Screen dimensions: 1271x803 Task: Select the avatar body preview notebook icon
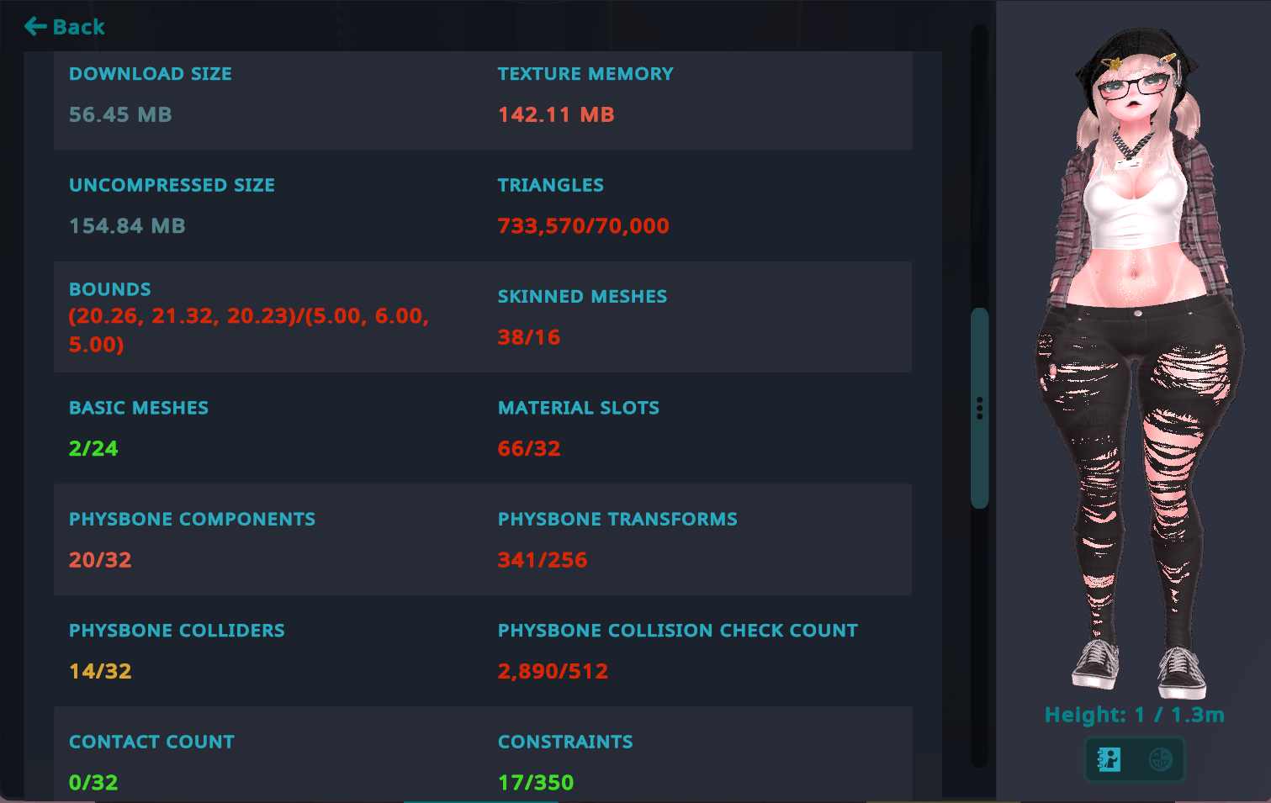pos(1109,759)
